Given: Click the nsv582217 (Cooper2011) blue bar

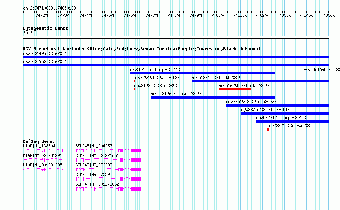Looking at the screenshot, I should point(293,121).
